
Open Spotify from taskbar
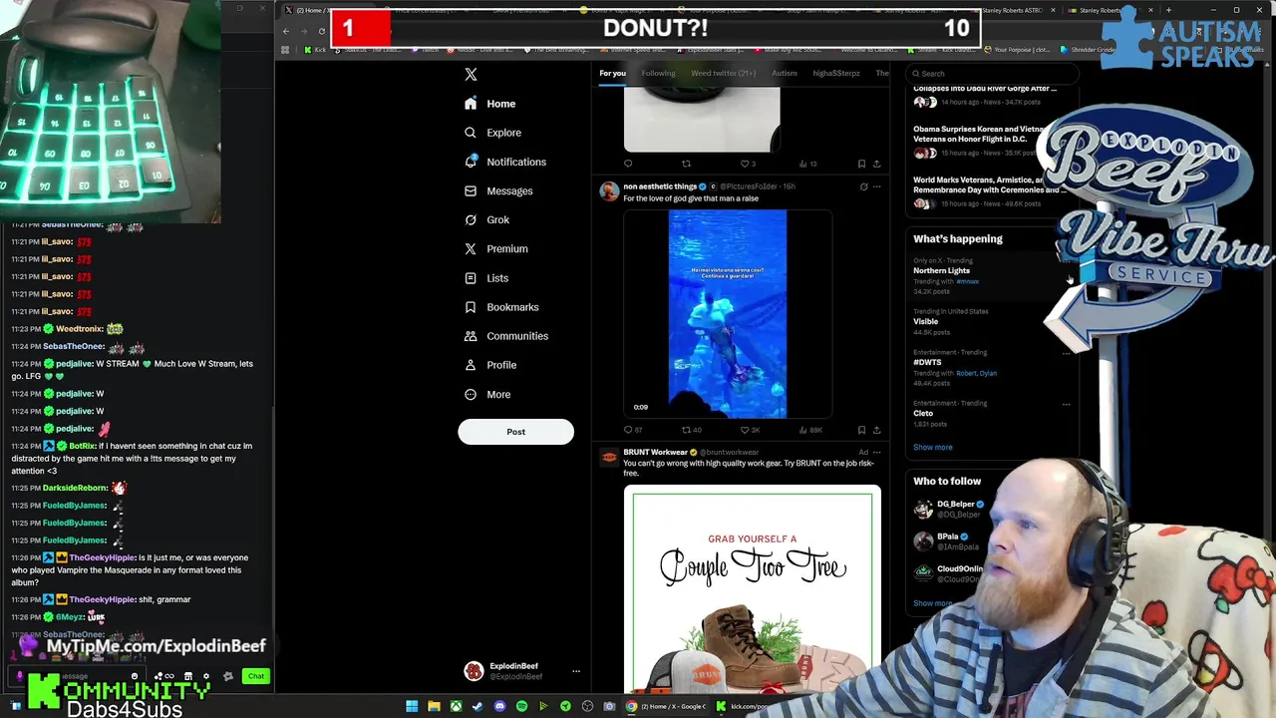pyautogui.click(x=521, y=707)
